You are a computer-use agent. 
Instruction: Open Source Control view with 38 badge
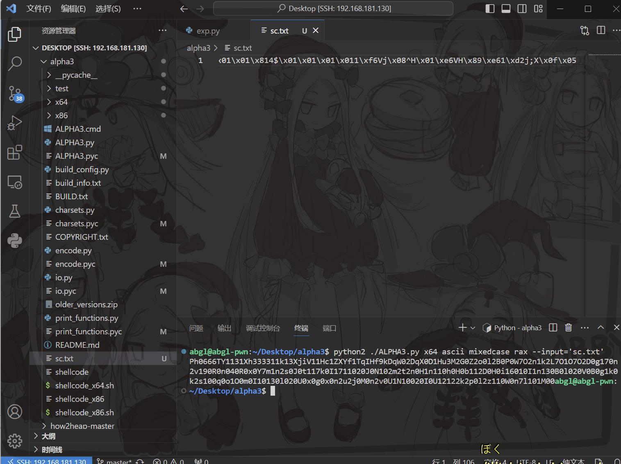15,93
